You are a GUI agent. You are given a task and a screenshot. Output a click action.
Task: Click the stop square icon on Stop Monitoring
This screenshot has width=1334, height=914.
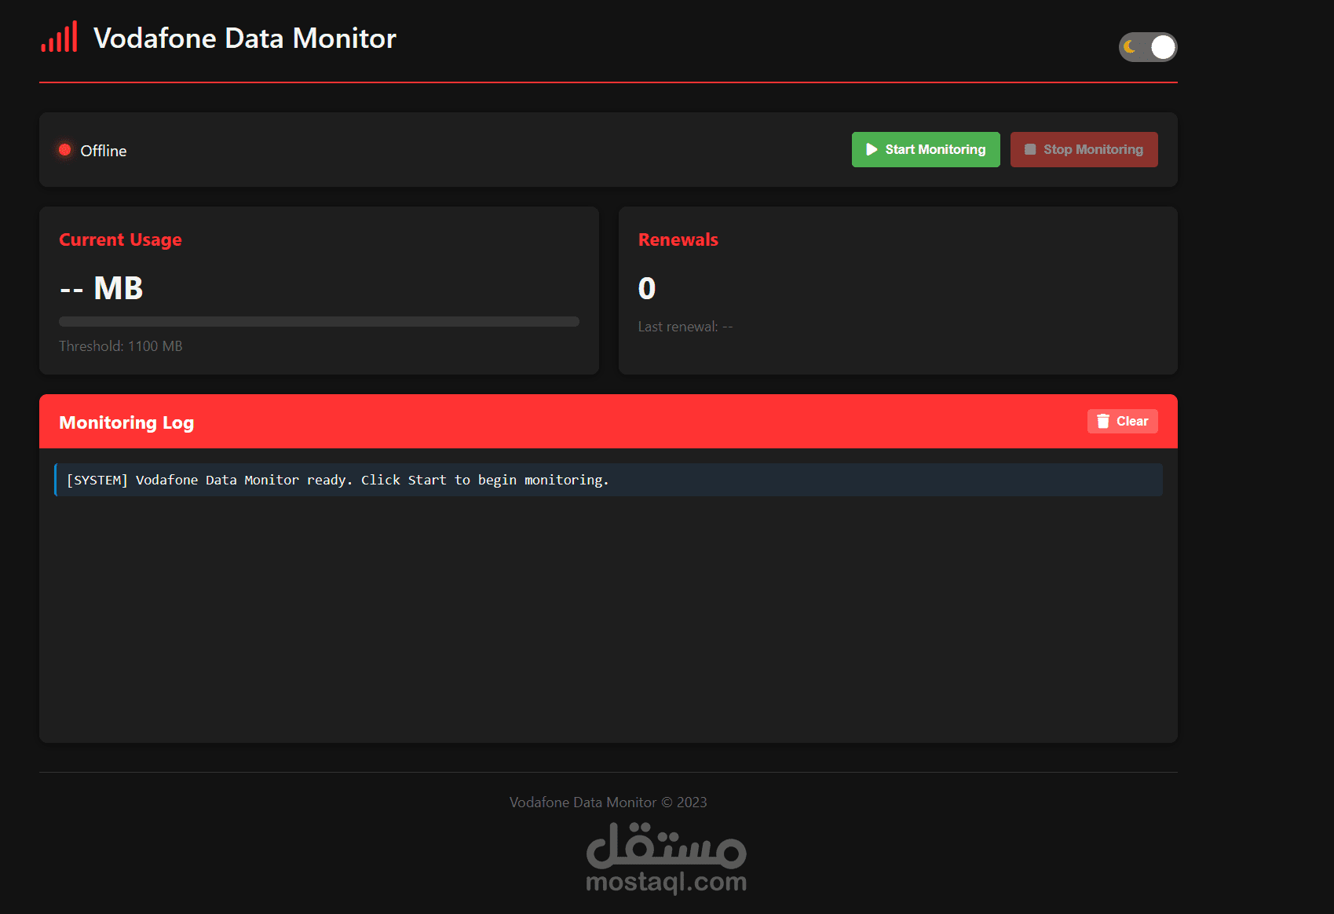point(1031,149)
